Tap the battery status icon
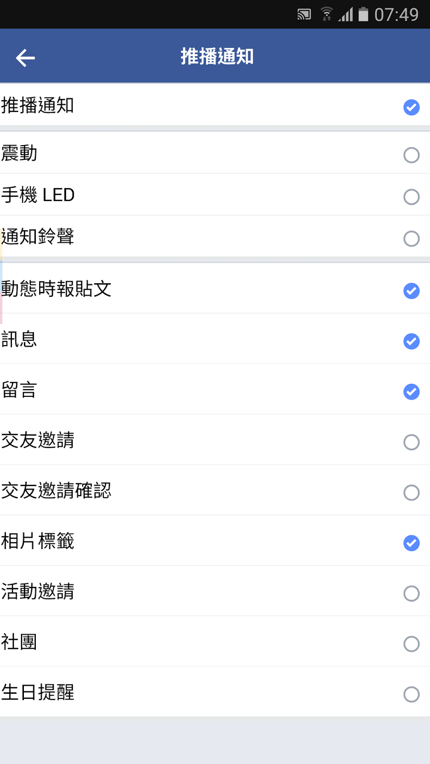Viewport: 430px width, 764px height. [x=364, y=14]
